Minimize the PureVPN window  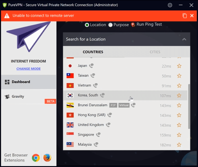[x=181, y=5]
